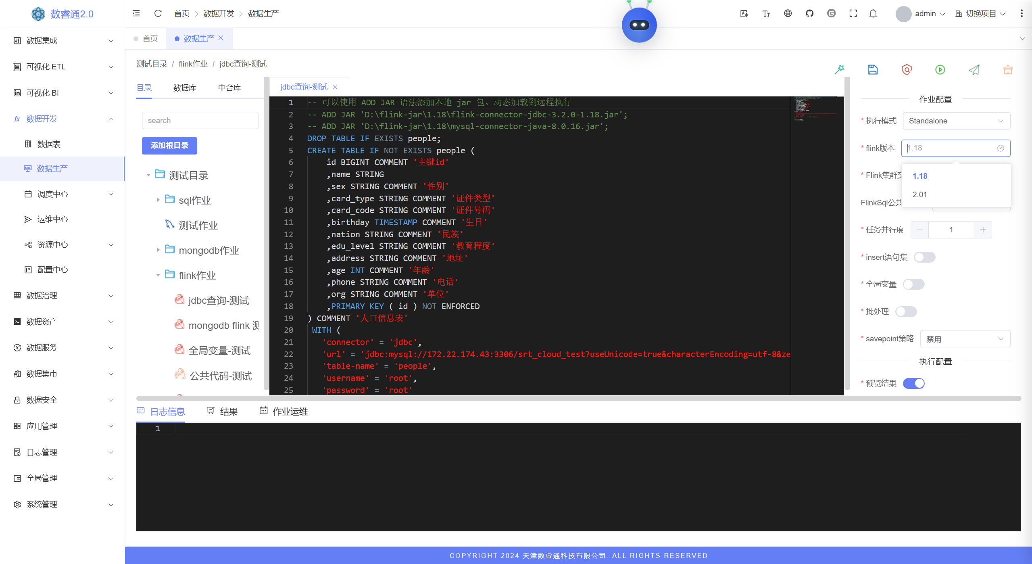Viewport: 1032px width, 564px height.
Task: Open the 执行模式 Standalone dropdown
Action: pos(956,121)
